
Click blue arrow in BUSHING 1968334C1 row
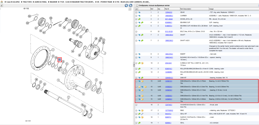click(x=139, y=57)
